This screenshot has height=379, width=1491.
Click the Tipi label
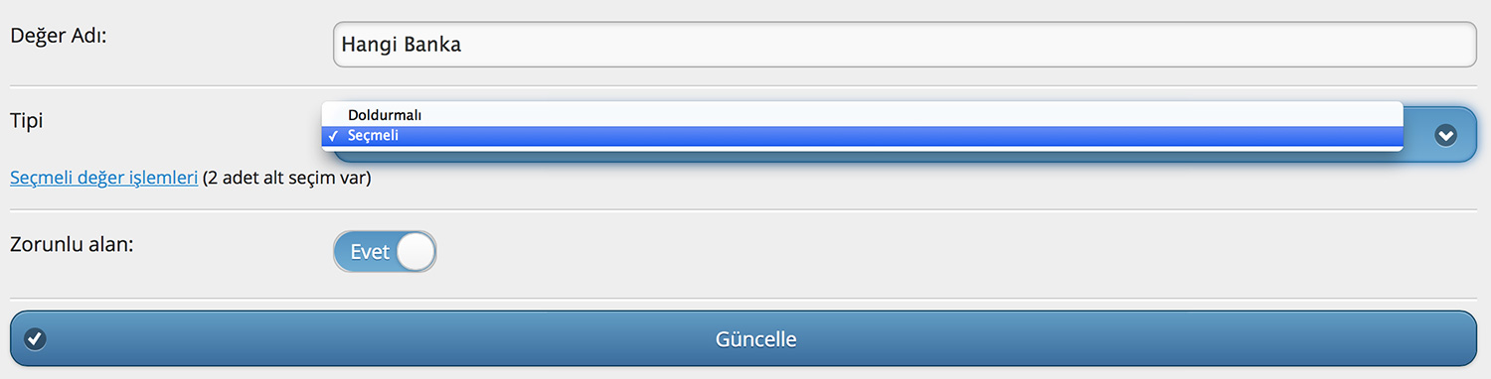point(27,121)
